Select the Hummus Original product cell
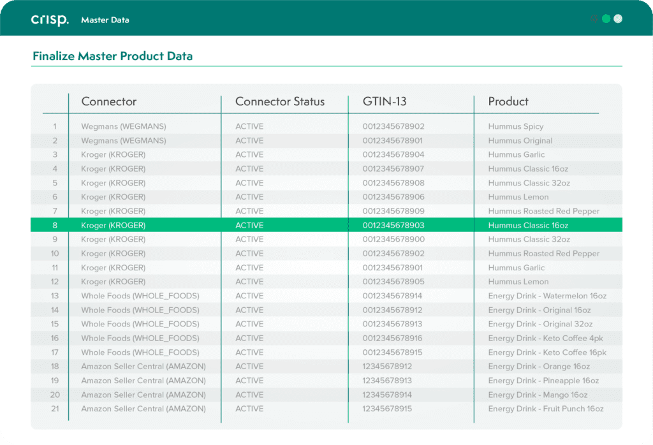Viewport: 653px width, 445px height. point(520,141)
